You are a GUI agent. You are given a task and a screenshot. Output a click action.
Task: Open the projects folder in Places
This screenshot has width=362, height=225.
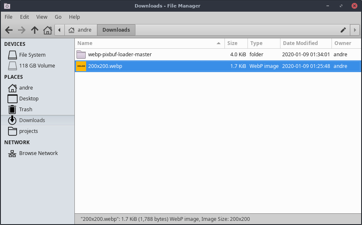28,131
